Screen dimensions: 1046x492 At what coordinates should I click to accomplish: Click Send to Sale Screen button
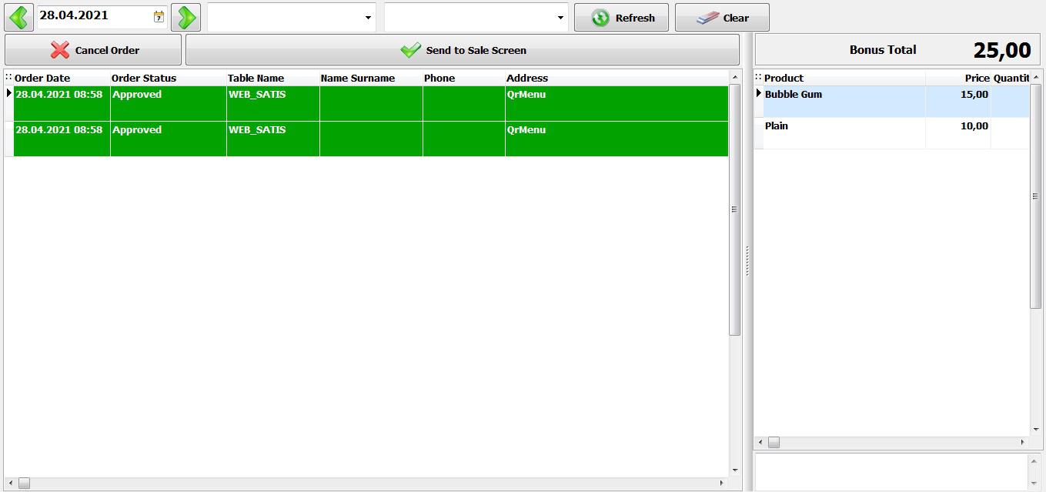coord(463,50)
